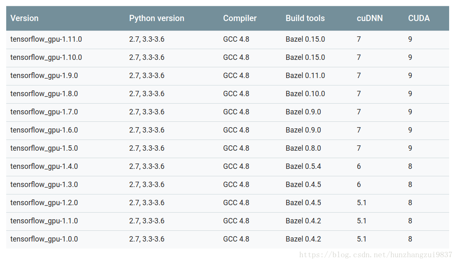The height and width of the screenshot is (263, 457).
Task: Select the tensorflow_gpu-1.7.0 version cell
Action: 44,112
